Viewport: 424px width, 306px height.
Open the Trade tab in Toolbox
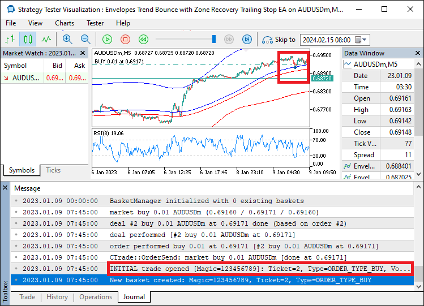click(27, 297)
